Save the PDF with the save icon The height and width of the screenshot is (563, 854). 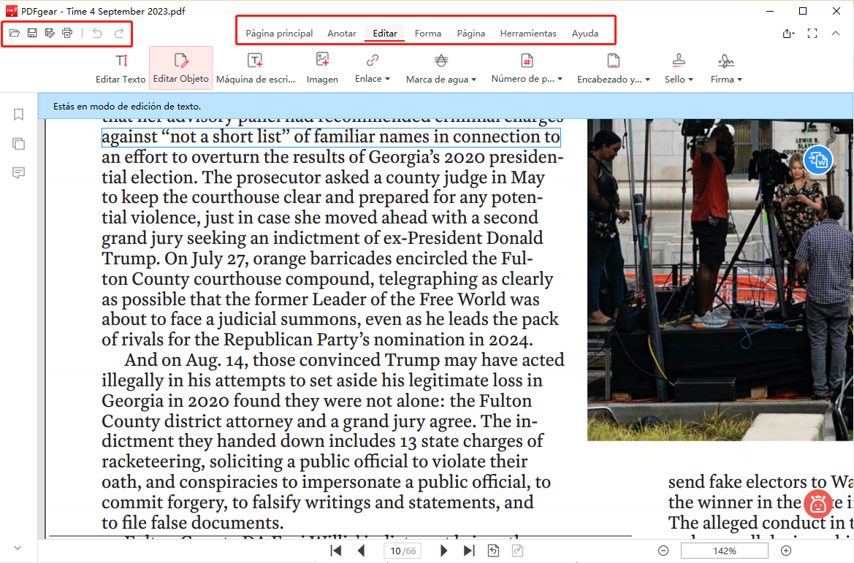click(32, 32)
